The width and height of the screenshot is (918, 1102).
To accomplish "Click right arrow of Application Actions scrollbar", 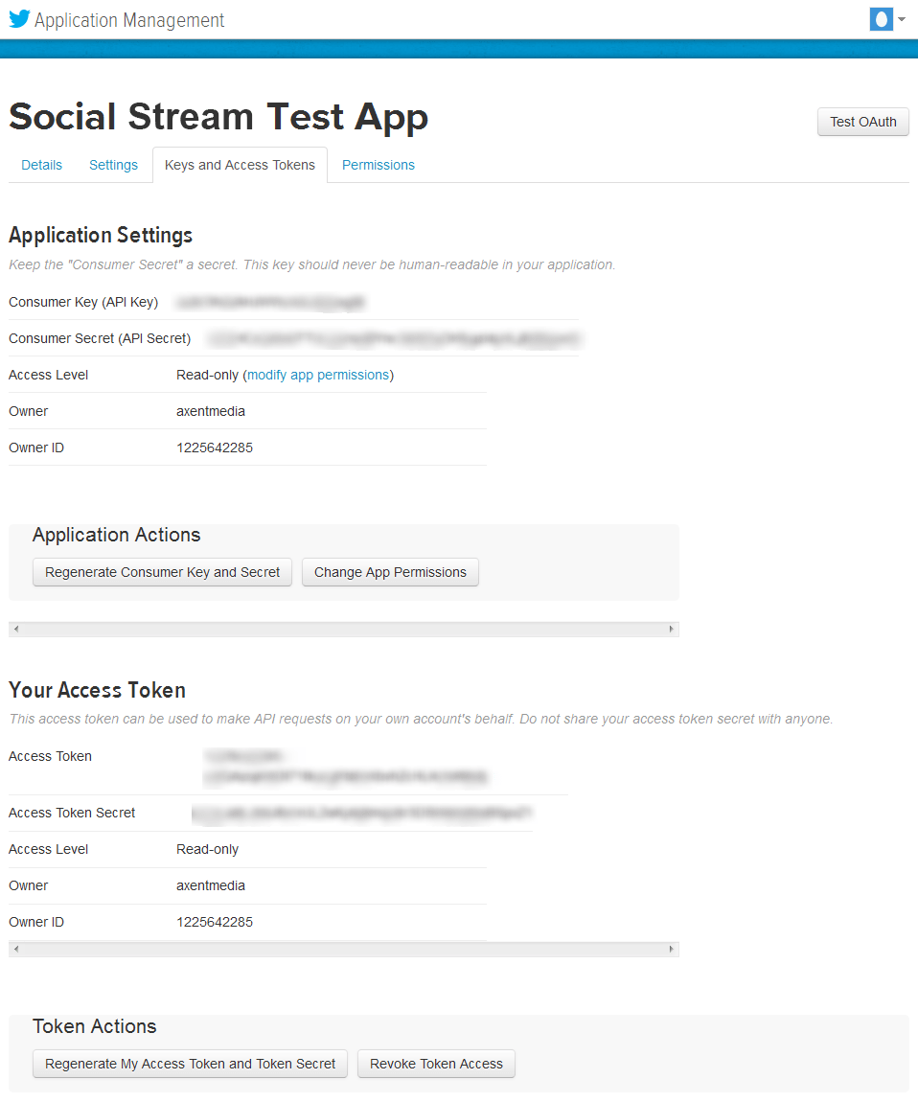I will pos(672,629).
